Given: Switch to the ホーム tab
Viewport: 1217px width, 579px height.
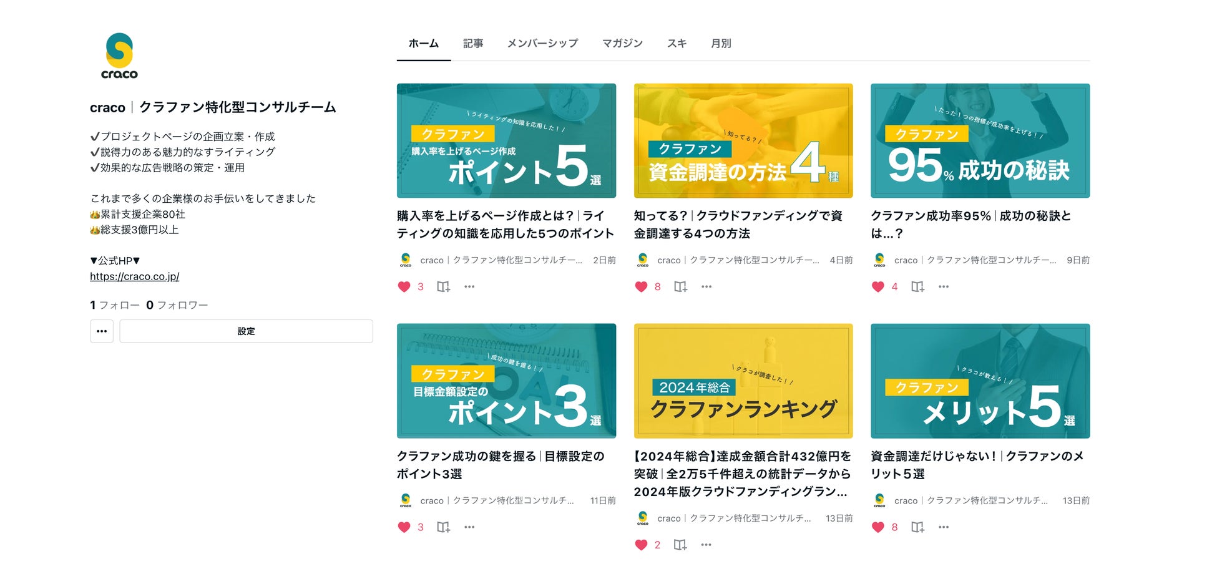Looking at the screenshot, I should [424, 44].
